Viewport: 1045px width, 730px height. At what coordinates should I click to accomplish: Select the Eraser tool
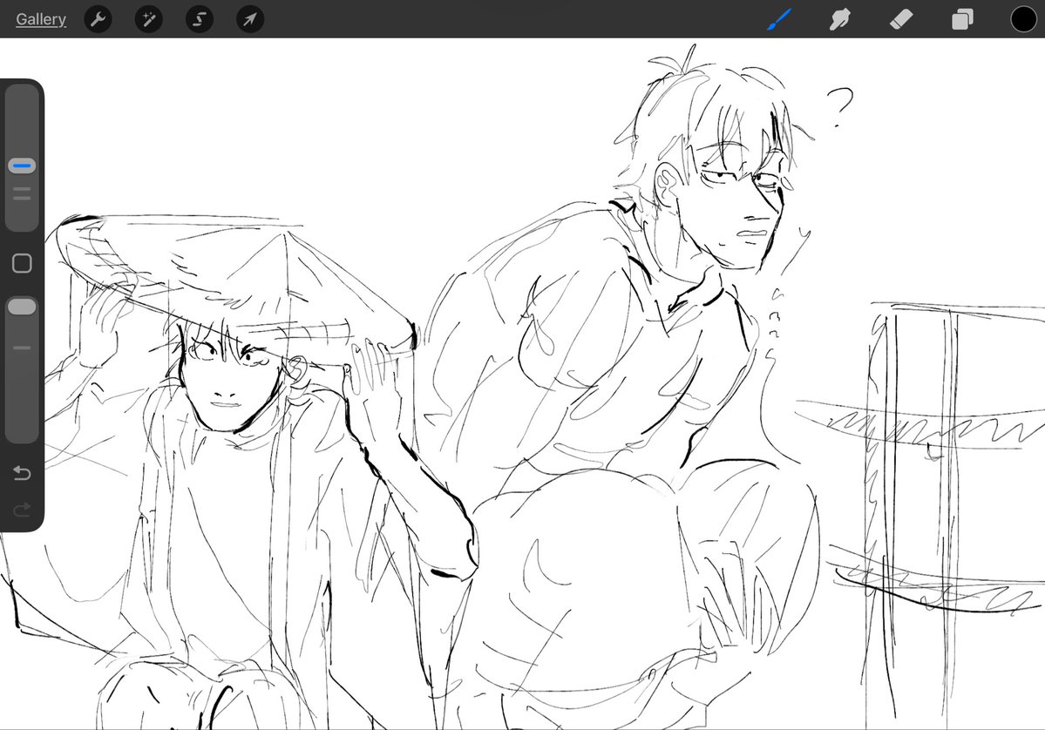tap(901, 19)
